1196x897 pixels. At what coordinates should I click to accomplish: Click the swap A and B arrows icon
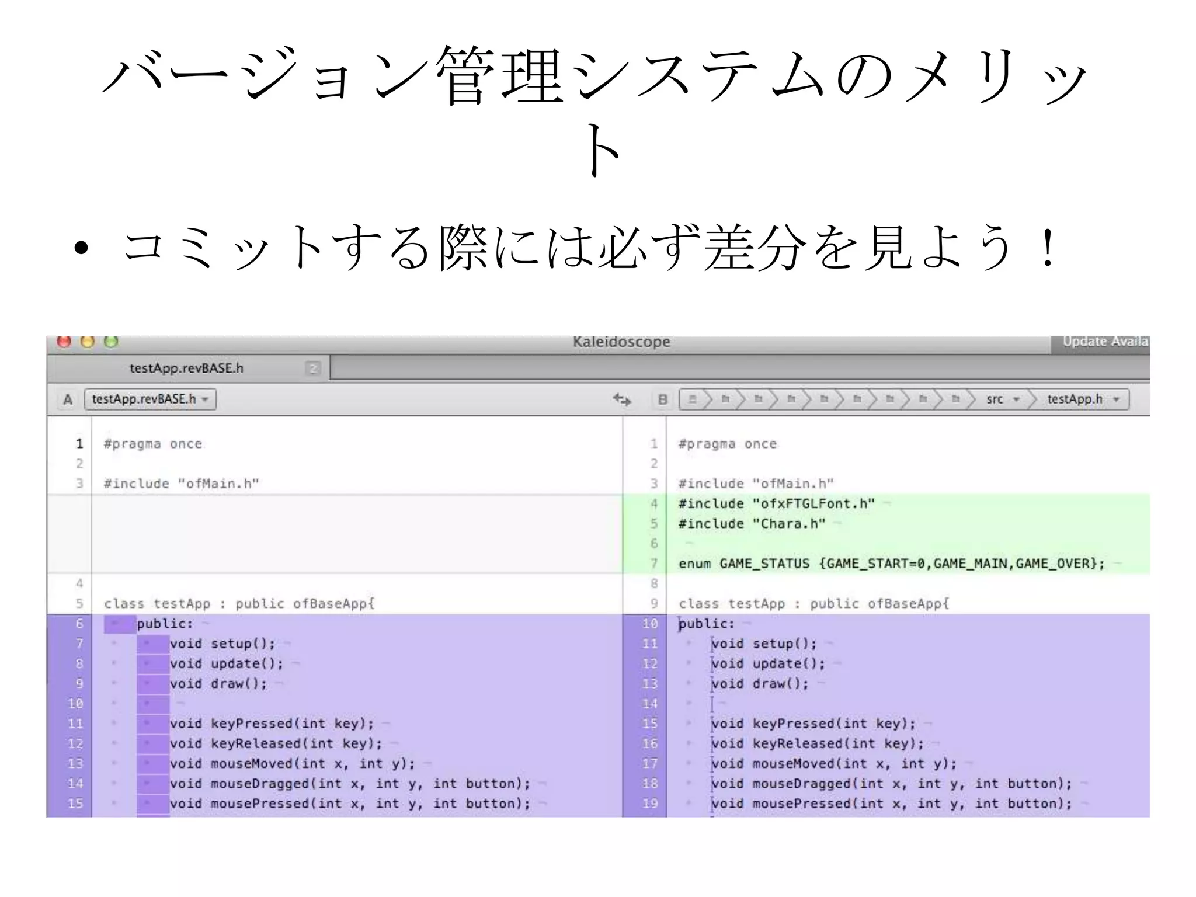622,399
